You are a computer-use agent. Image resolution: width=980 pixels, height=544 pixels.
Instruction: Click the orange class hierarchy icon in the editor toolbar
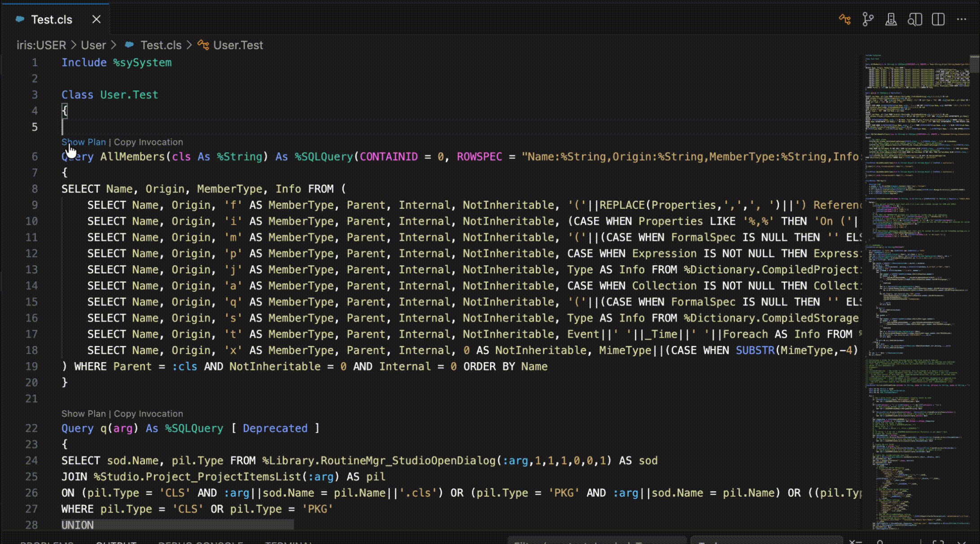coord(845,19)
